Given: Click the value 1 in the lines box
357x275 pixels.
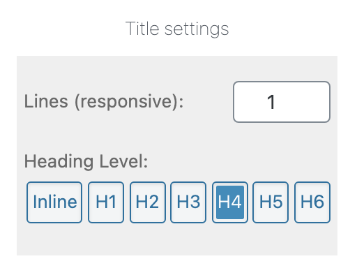Looking at the screenshot, I should pos(271,102).
